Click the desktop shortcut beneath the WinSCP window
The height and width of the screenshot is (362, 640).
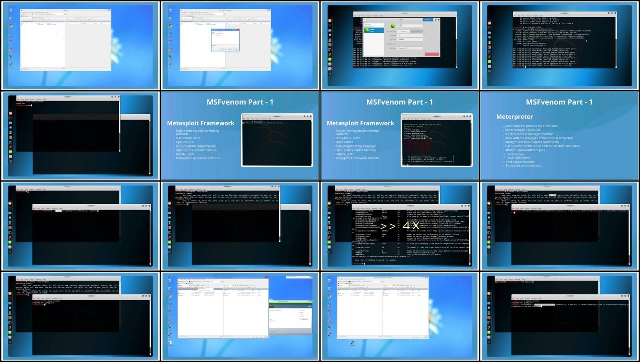(x=352, y=343)
